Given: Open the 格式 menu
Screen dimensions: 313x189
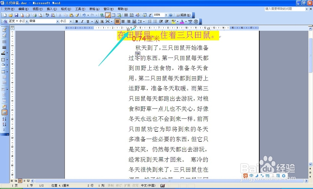Looking at the screenshot, I should tap(66, 9).
